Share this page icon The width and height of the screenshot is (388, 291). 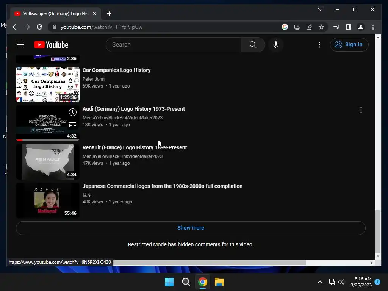coord(309,27)
